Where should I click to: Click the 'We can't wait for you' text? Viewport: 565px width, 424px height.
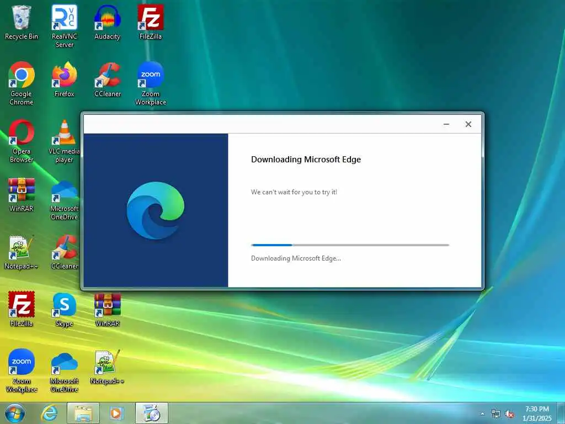294,192
